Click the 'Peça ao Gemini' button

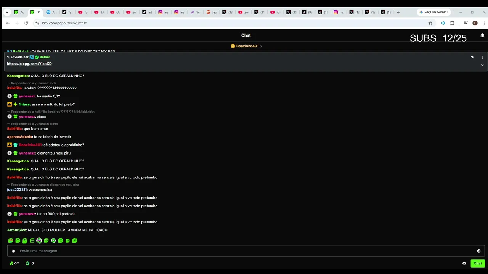pyautogui.click(x=434, y=12)
